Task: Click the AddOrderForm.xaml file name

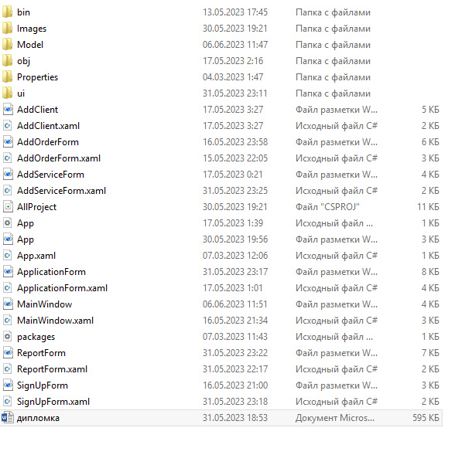Action: point(59,158)
